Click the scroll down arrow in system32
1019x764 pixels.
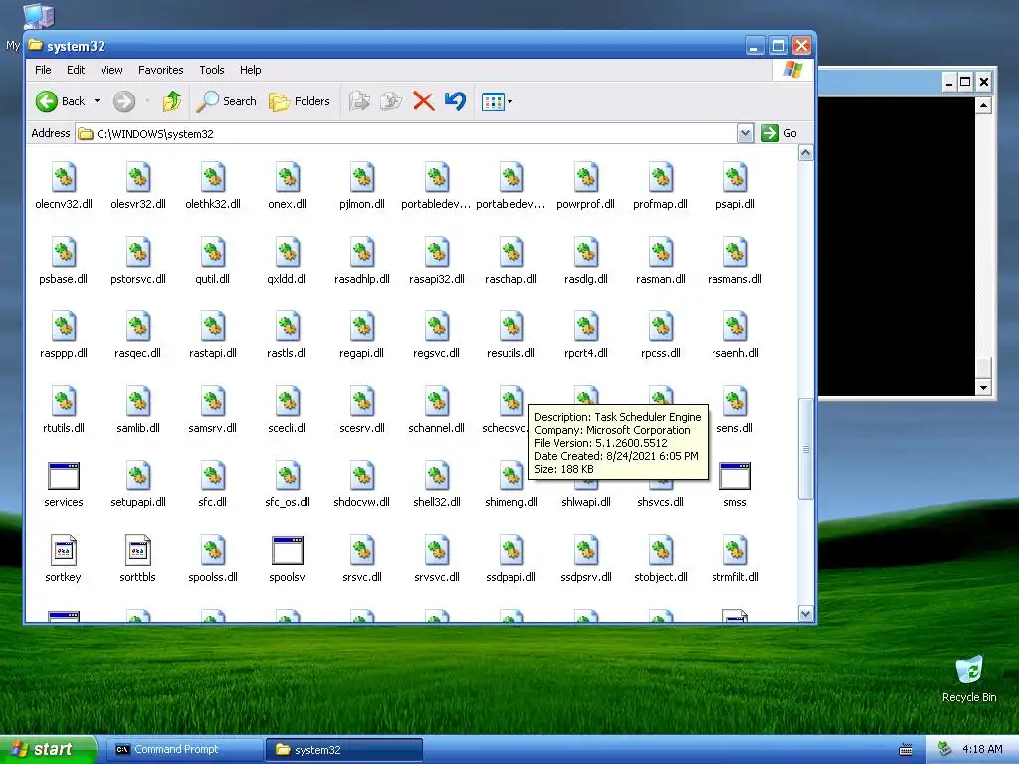pos(806,613)
